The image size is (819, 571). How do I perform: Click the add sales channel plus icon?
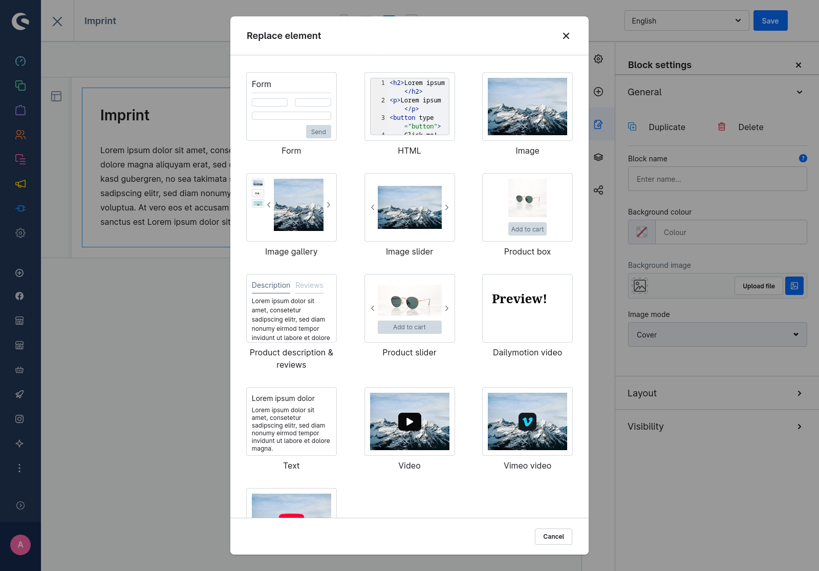coord(19,273)
